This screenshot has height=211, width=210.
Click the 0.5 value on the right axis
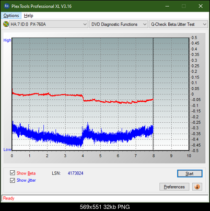tap(194, 38)
